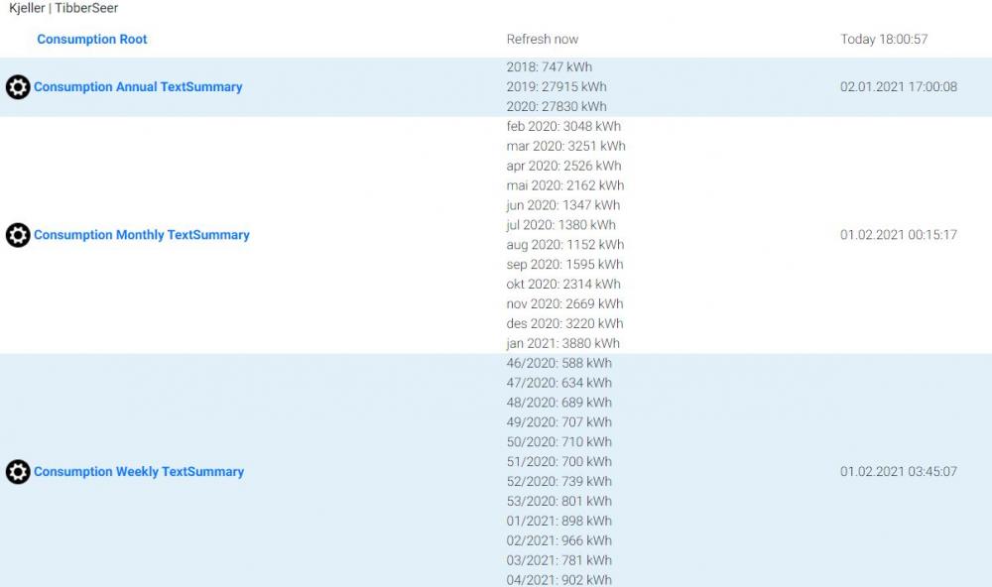Click the 2019: 27915 kWh annual value
The image size is (992, 587).
pos(557,87)
